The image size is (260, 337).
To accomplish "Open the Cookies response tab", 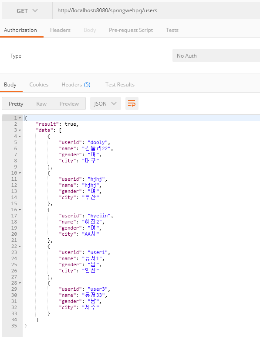I will 39,85.
